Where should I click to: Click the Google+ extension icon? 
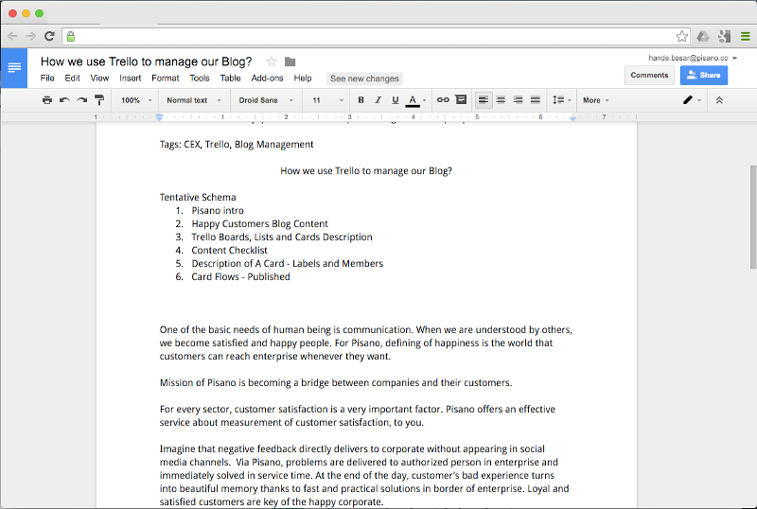724,36
